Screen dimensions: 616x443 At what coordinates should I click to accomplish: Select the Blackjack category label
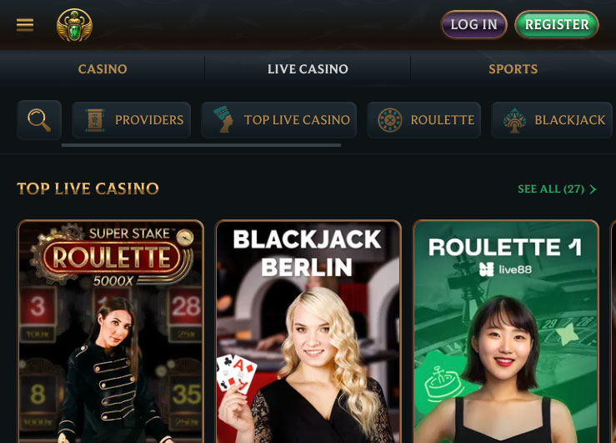pos(569,120)
